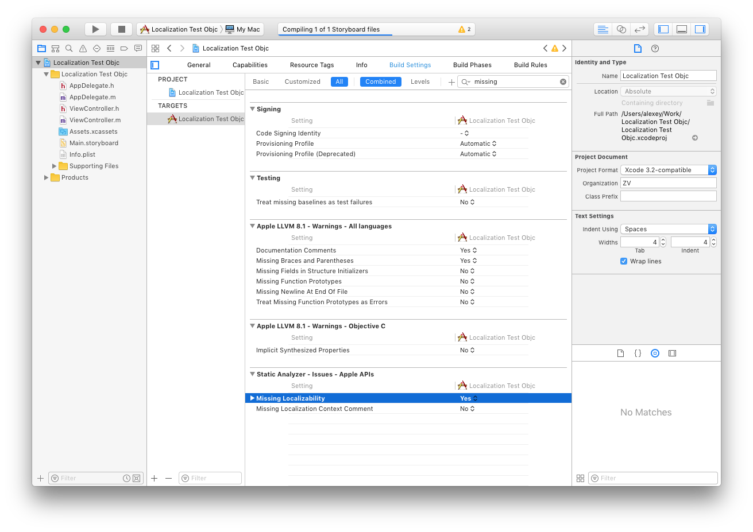Viewport: 753px width, 532px height.
Task: Switch to the Build Phases tab
Action: [472, 65]
